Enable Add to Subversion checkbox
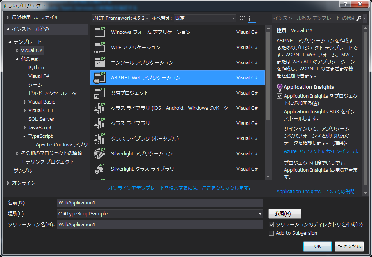This screenshot has width=372, height=257. coord(272,233)
